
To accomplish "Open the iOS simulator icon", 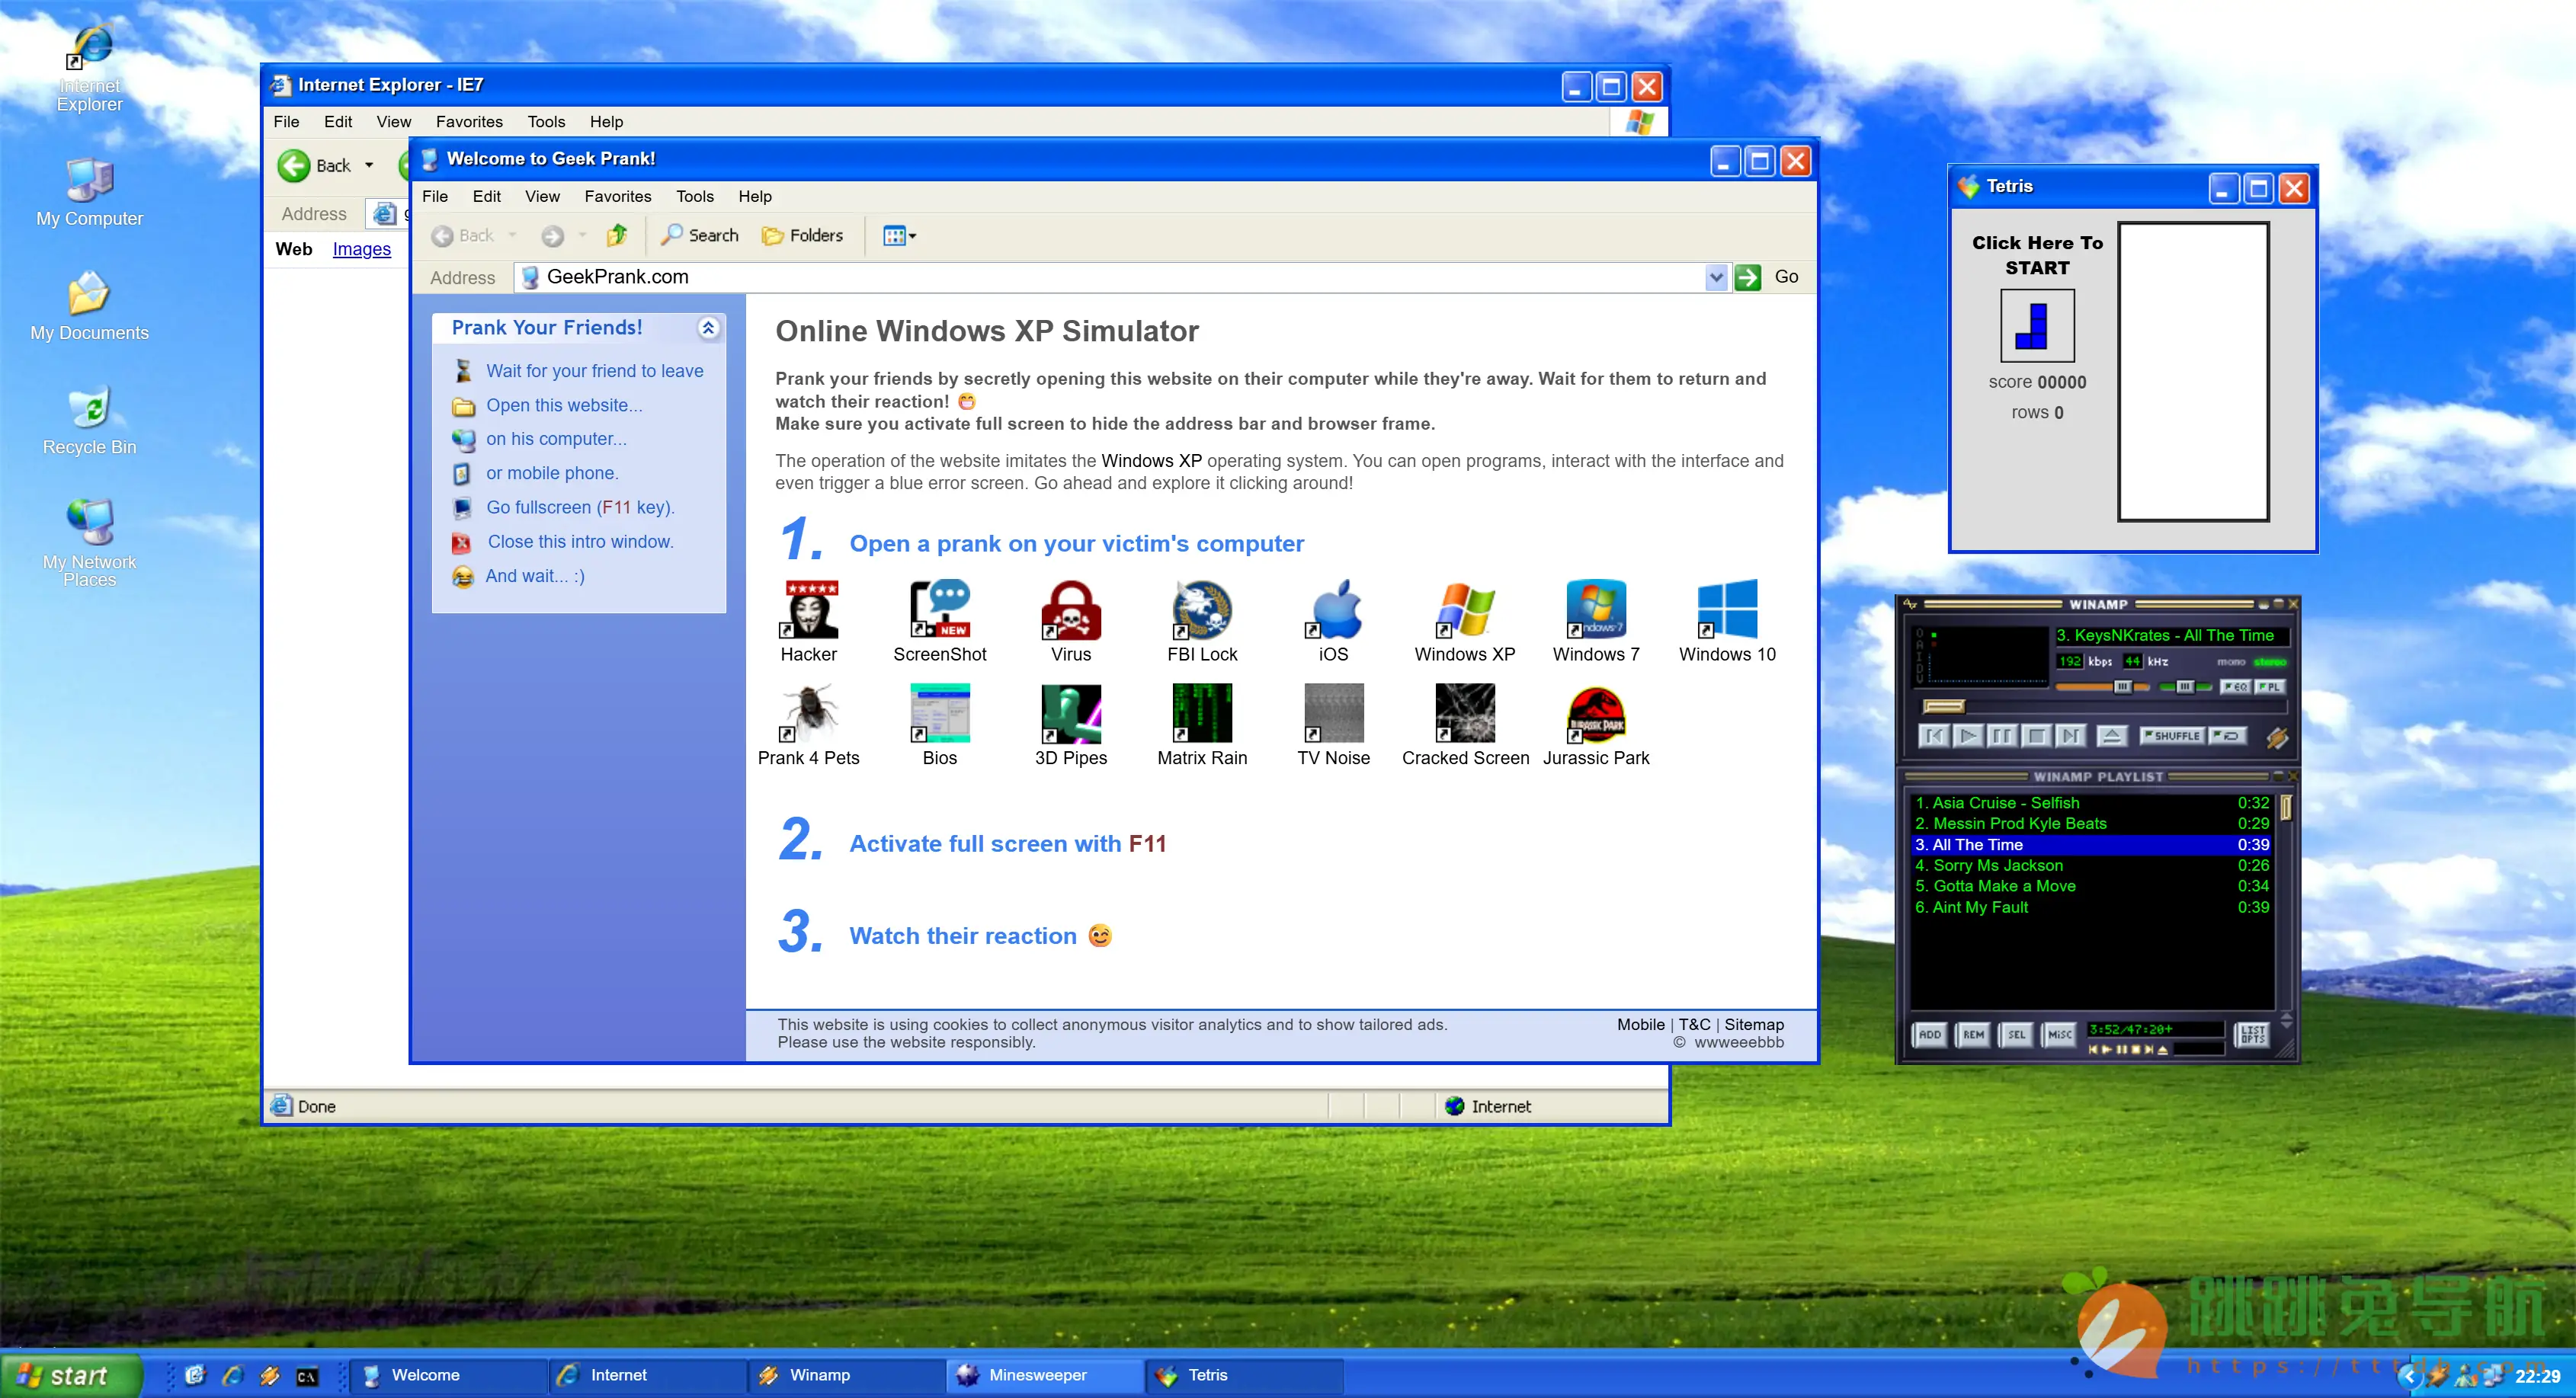I will click(x=1333, y=622).
